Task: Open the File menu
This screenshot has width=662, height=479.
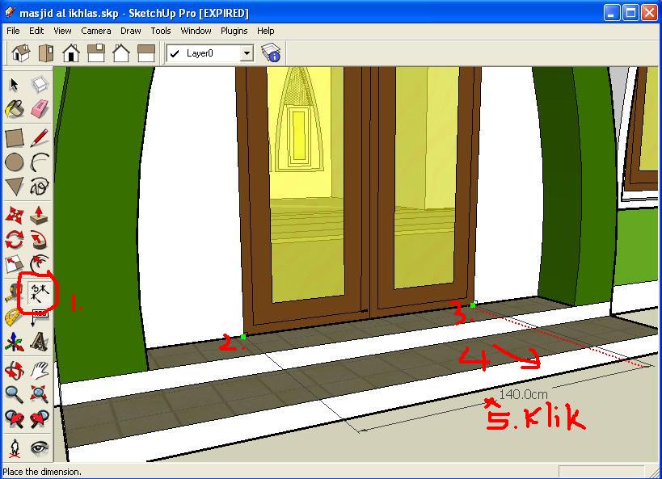Action: coord(13,31)
